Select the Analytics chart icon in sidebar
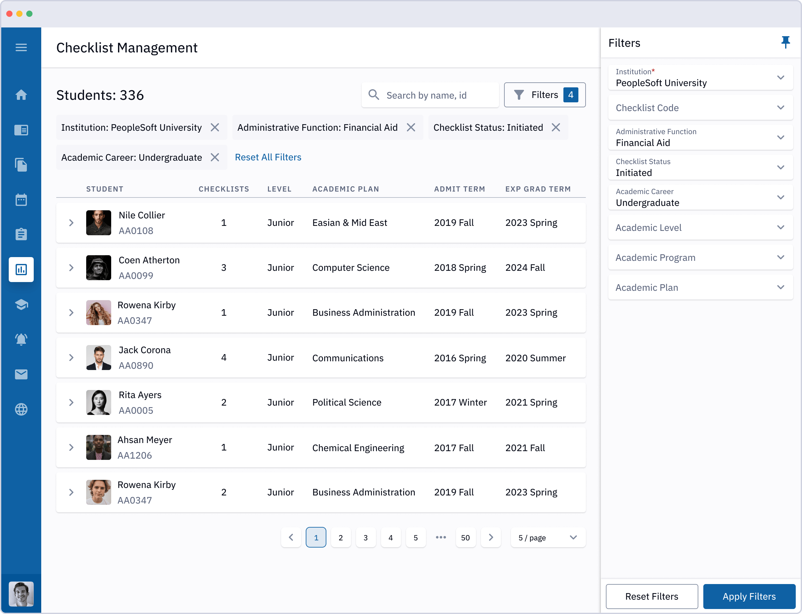 [x=22, y=270]
